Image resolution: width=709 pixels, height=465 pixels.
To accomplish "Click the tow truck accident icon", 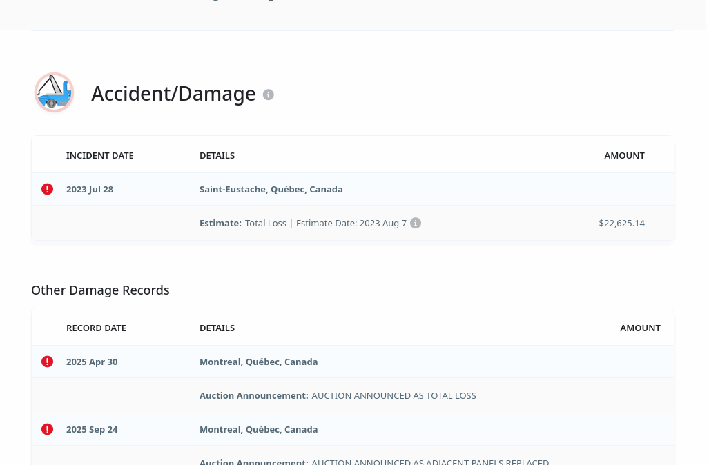I will click(x=54, y=92).
